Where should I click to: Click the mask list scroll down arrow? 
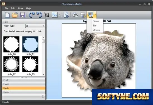(43, 74)
